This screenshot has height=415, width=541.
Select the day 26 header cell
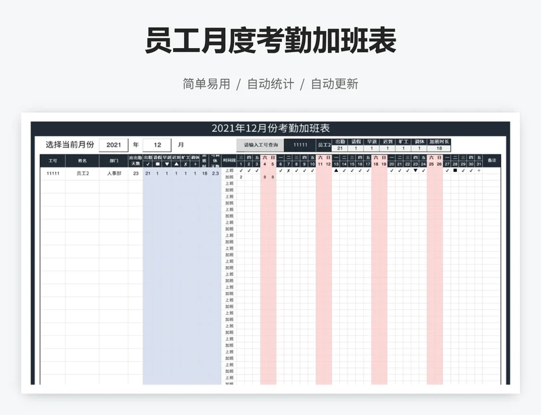point(439,164)
